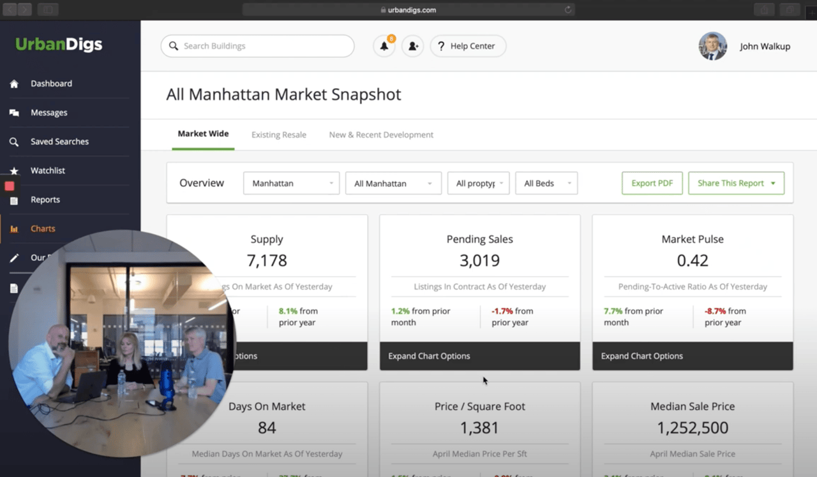Click Market Pulse -8.7% from prior year

tap(725, 317)
